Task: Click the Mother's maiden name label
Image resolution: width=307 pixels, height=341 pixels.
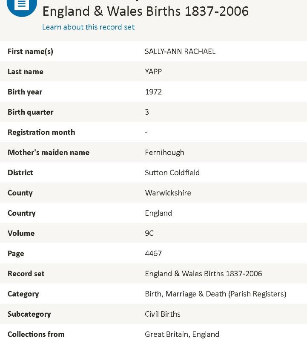Action: point(49,153)
